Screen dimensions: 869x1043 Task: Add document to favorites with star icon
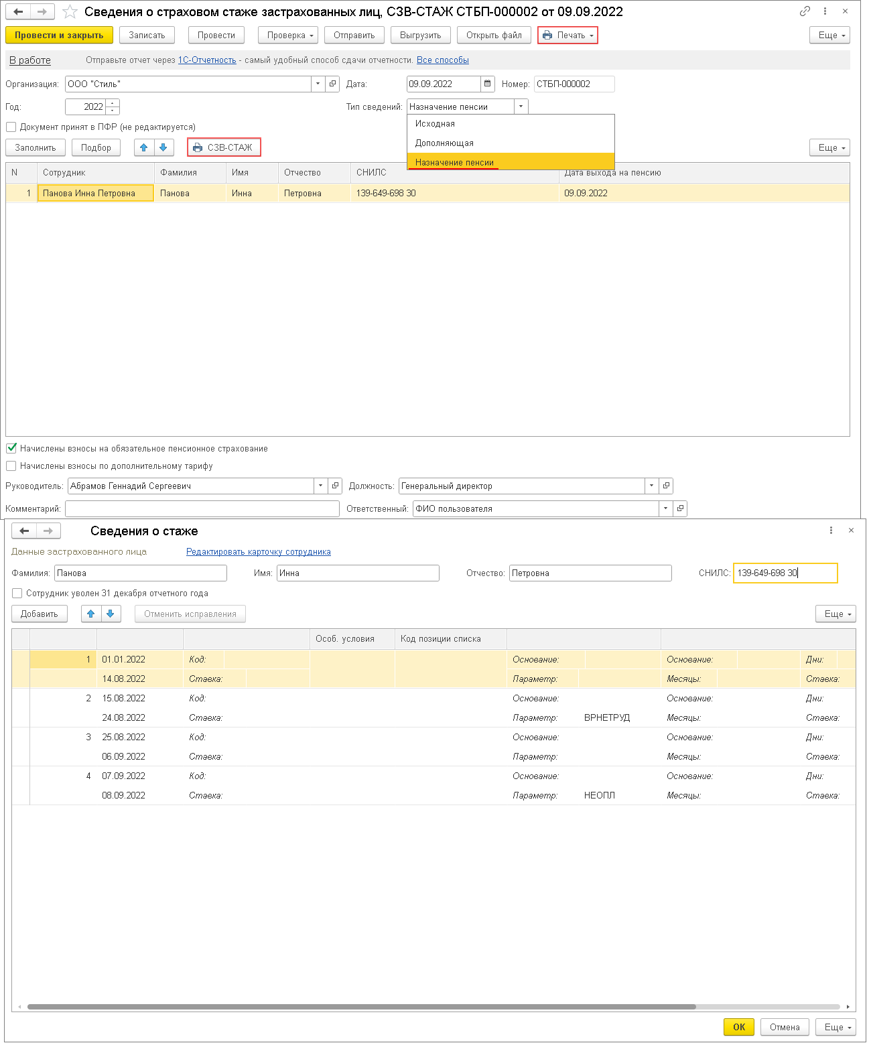[x=70, y=11]
